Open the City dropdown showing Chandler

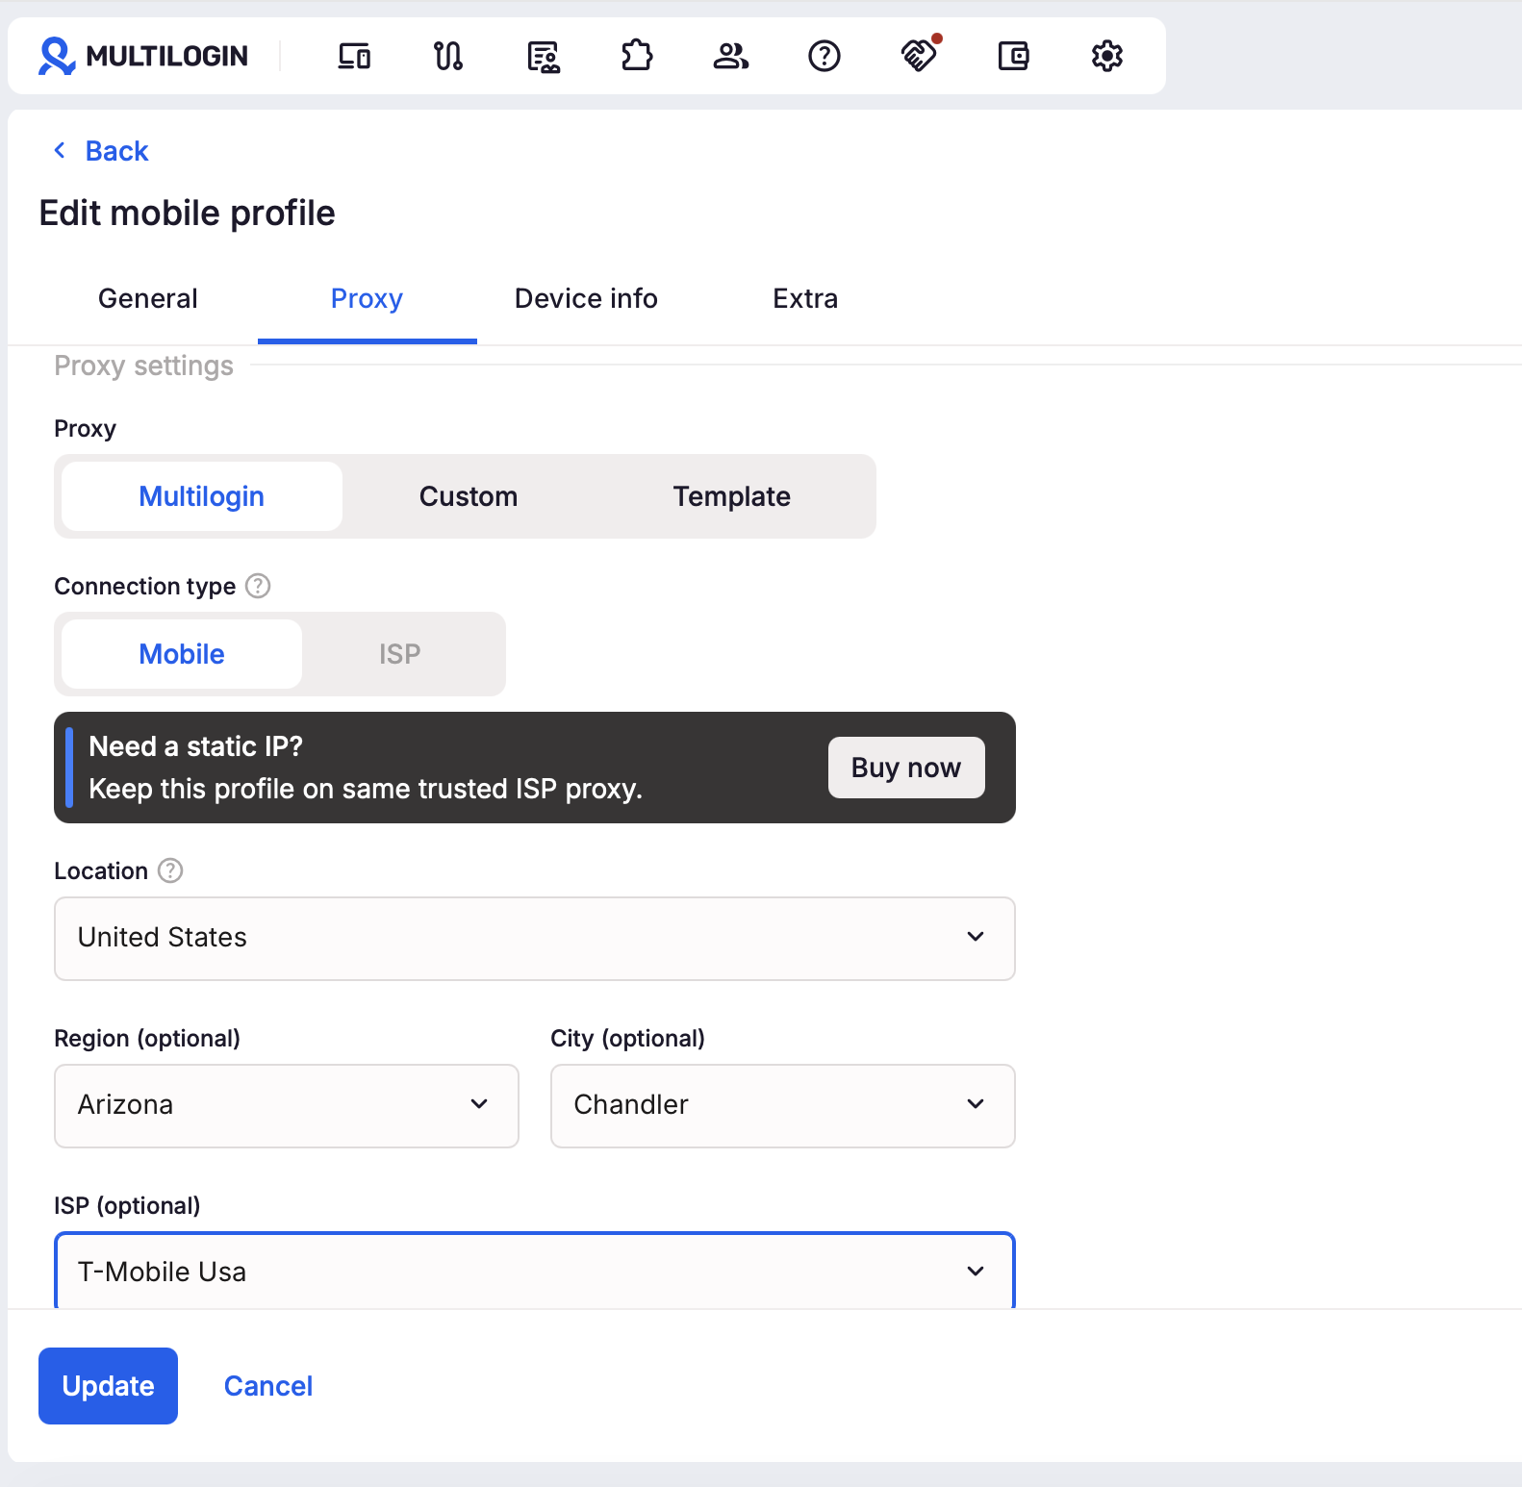pos(783,1106)
